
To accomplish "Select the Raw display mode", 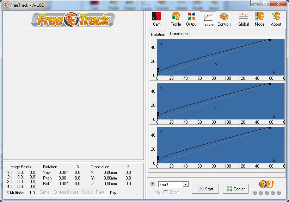I will (100, 192).
